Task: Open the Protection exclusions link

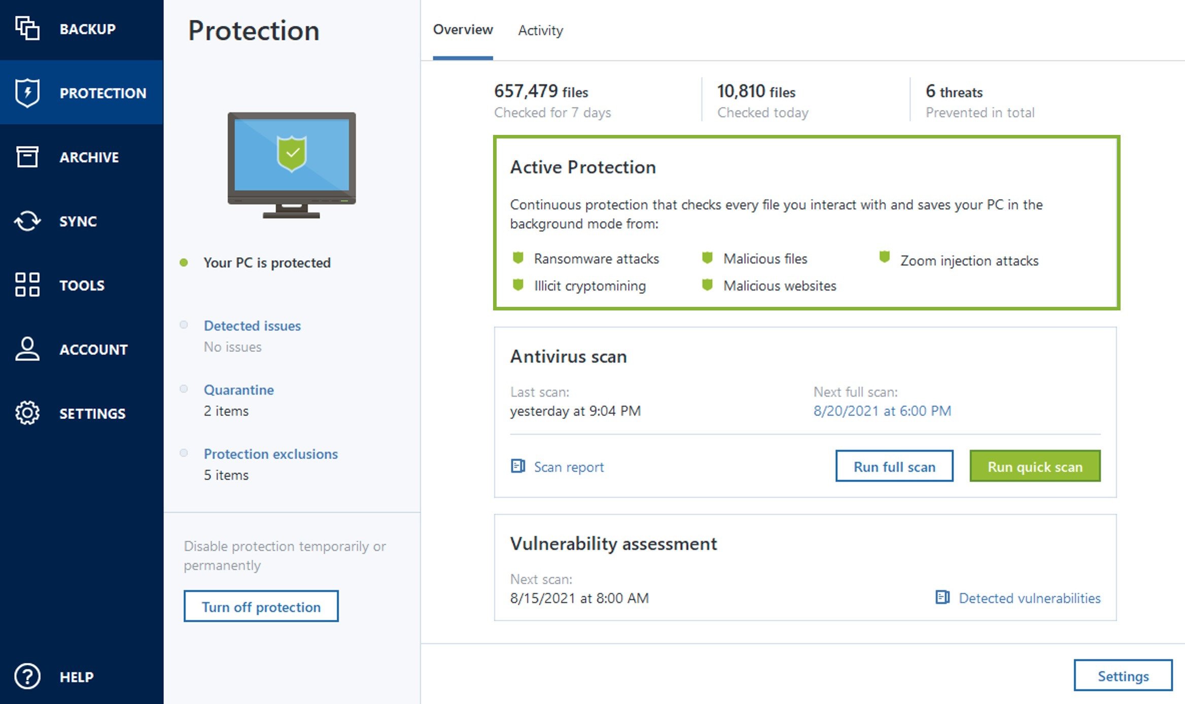Action: 270,454
